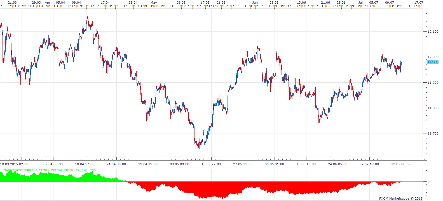The image size is (443, 201).
Task: Click the 09.05 date label on top axis
Action: coord(181,3)
